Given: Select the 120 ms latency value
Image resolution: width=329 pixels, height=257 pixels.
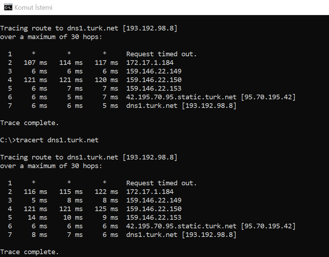Looking at the screenshot, I should click(106, 80).
